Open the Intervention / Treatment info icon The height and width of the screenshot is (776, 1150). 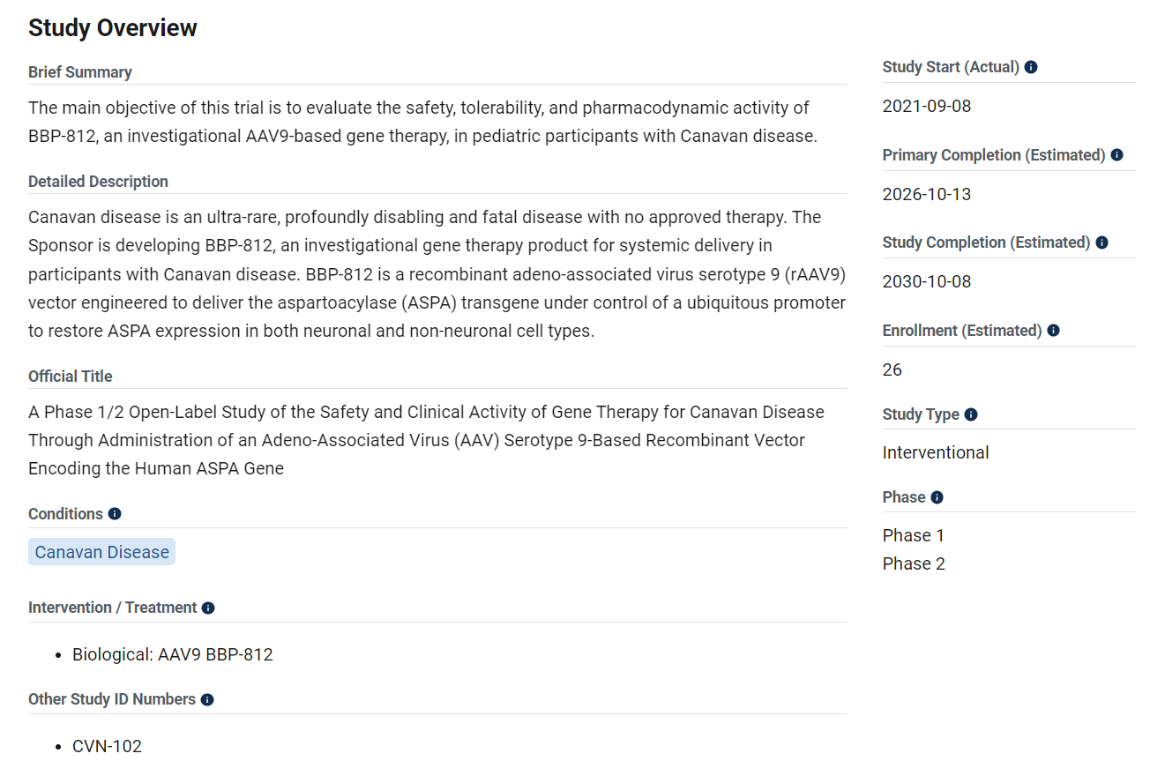tap(208, 608)
